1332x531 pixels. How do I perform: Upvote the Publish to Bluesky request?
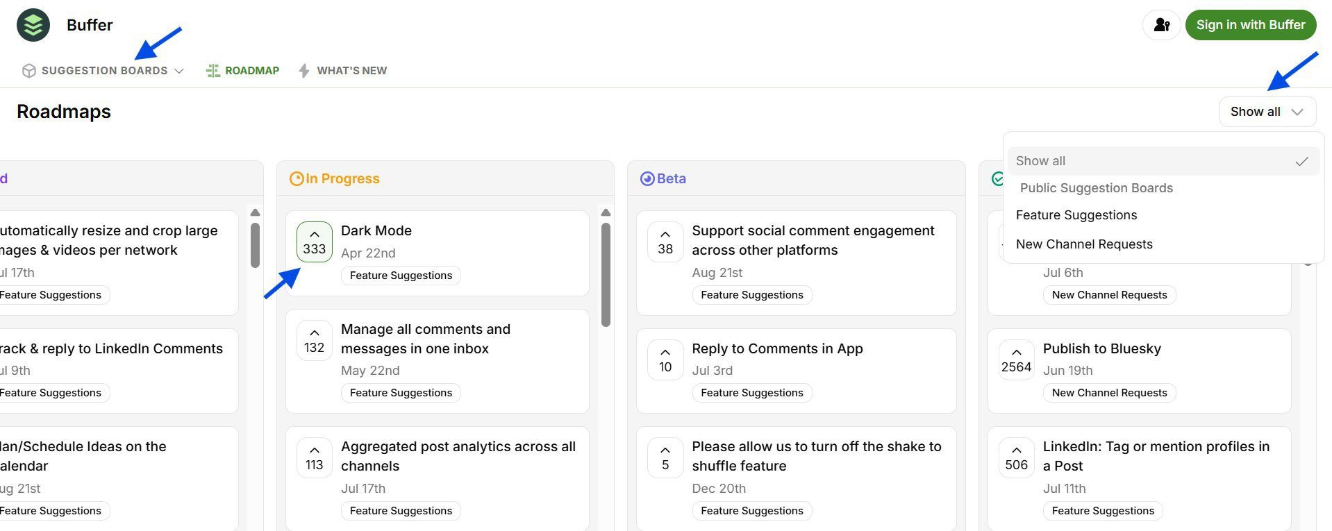click(1016, 360)
